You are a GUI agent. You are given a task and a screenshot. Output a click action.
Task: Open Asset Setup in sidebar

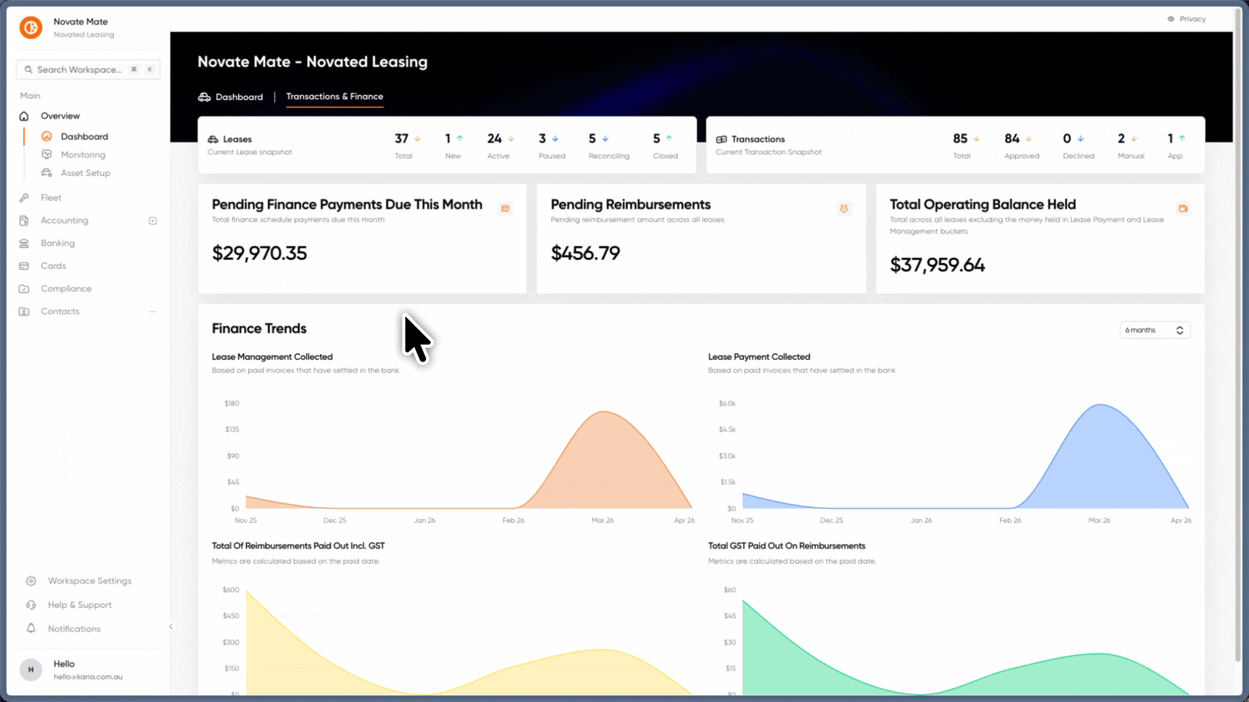(x=85, y=173)
